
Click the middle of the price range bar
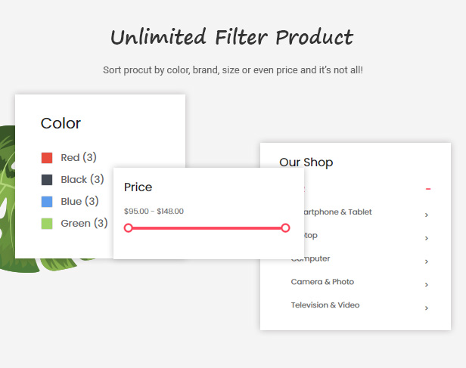click(x=207, y=228)
